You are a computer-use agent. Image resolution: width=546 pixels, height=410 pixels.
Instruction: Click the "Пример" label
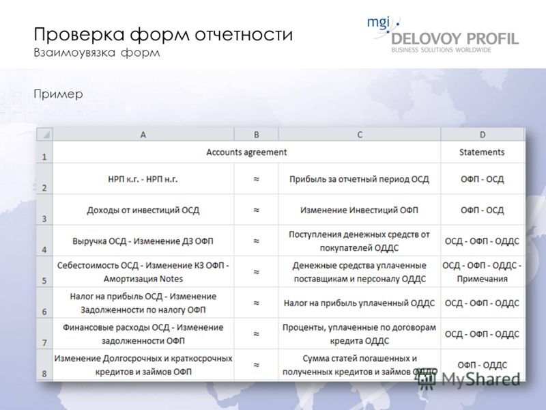(x=58, y=94)
